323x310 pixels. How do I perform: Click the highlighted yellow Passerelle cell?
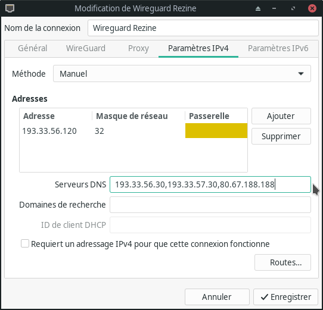point(216,131)
